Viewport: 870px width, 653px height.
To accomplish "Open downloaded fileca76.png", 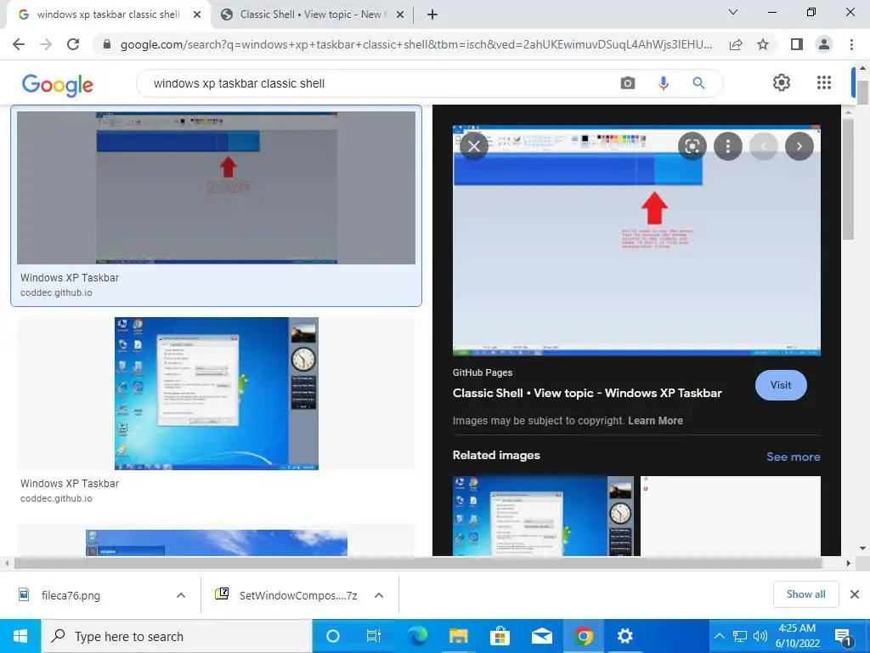I will click(71, 595).
